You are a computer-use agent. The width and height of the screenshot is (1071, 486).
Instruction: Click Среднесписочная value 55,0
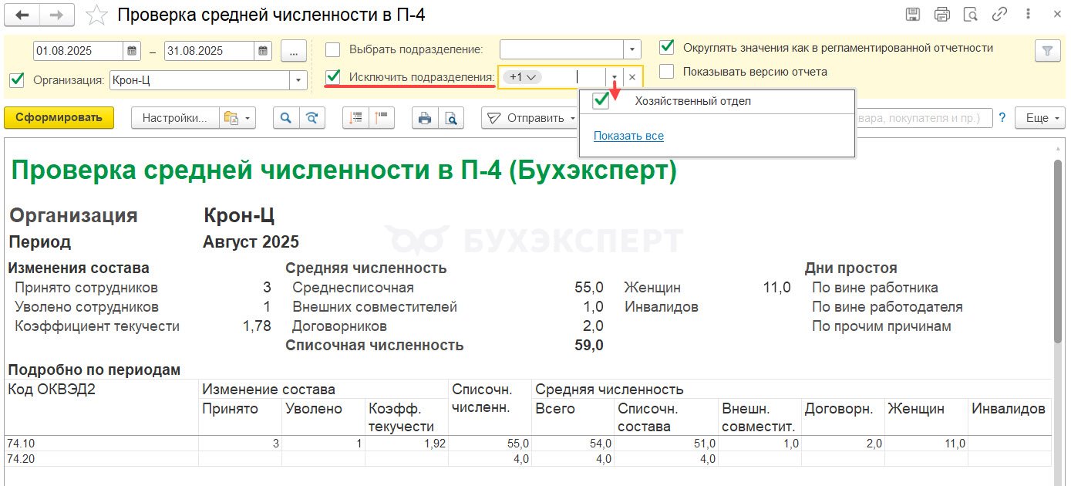tap(588, 288)
